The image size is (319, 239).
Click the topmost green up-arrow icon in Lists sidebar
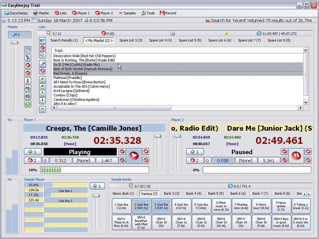[x=42, y=79]
